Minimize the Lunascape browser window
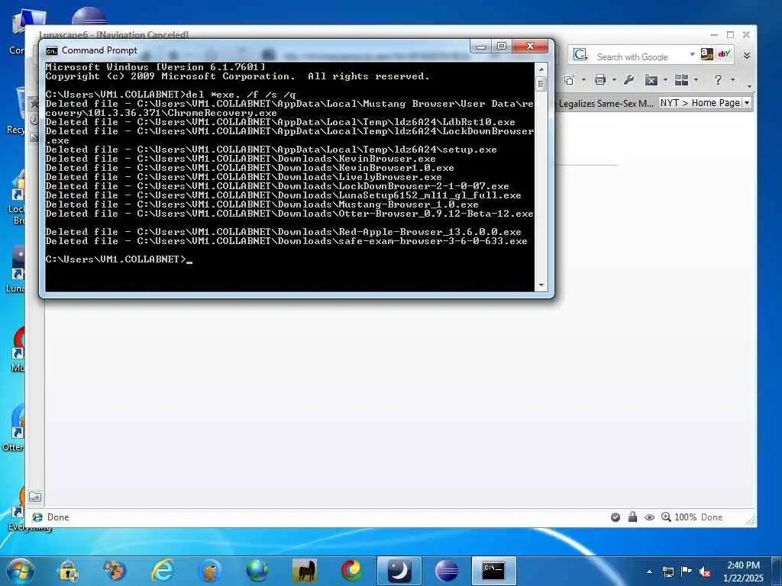Image resolution: width=782 pixels, height=586 pixels. [714, 35]
